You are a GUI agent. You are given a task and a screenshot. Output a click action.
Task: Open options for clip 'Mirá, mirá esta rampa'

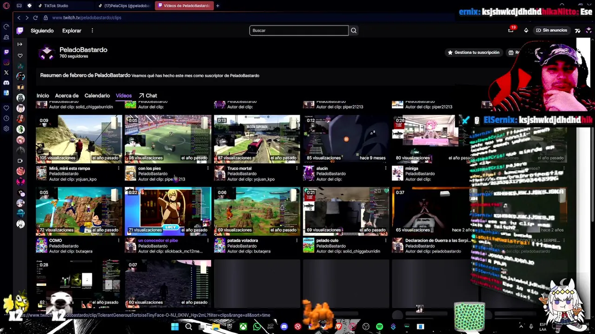click(119, 168)
